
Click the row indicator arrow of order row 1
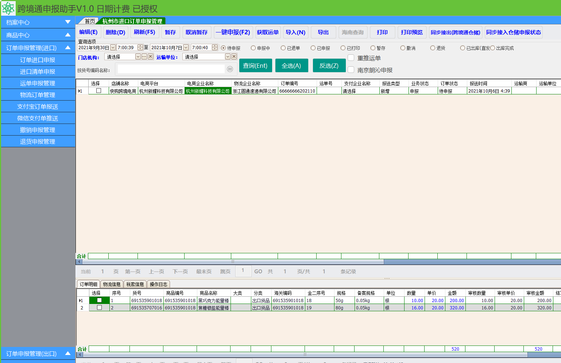tap(80, 91)
